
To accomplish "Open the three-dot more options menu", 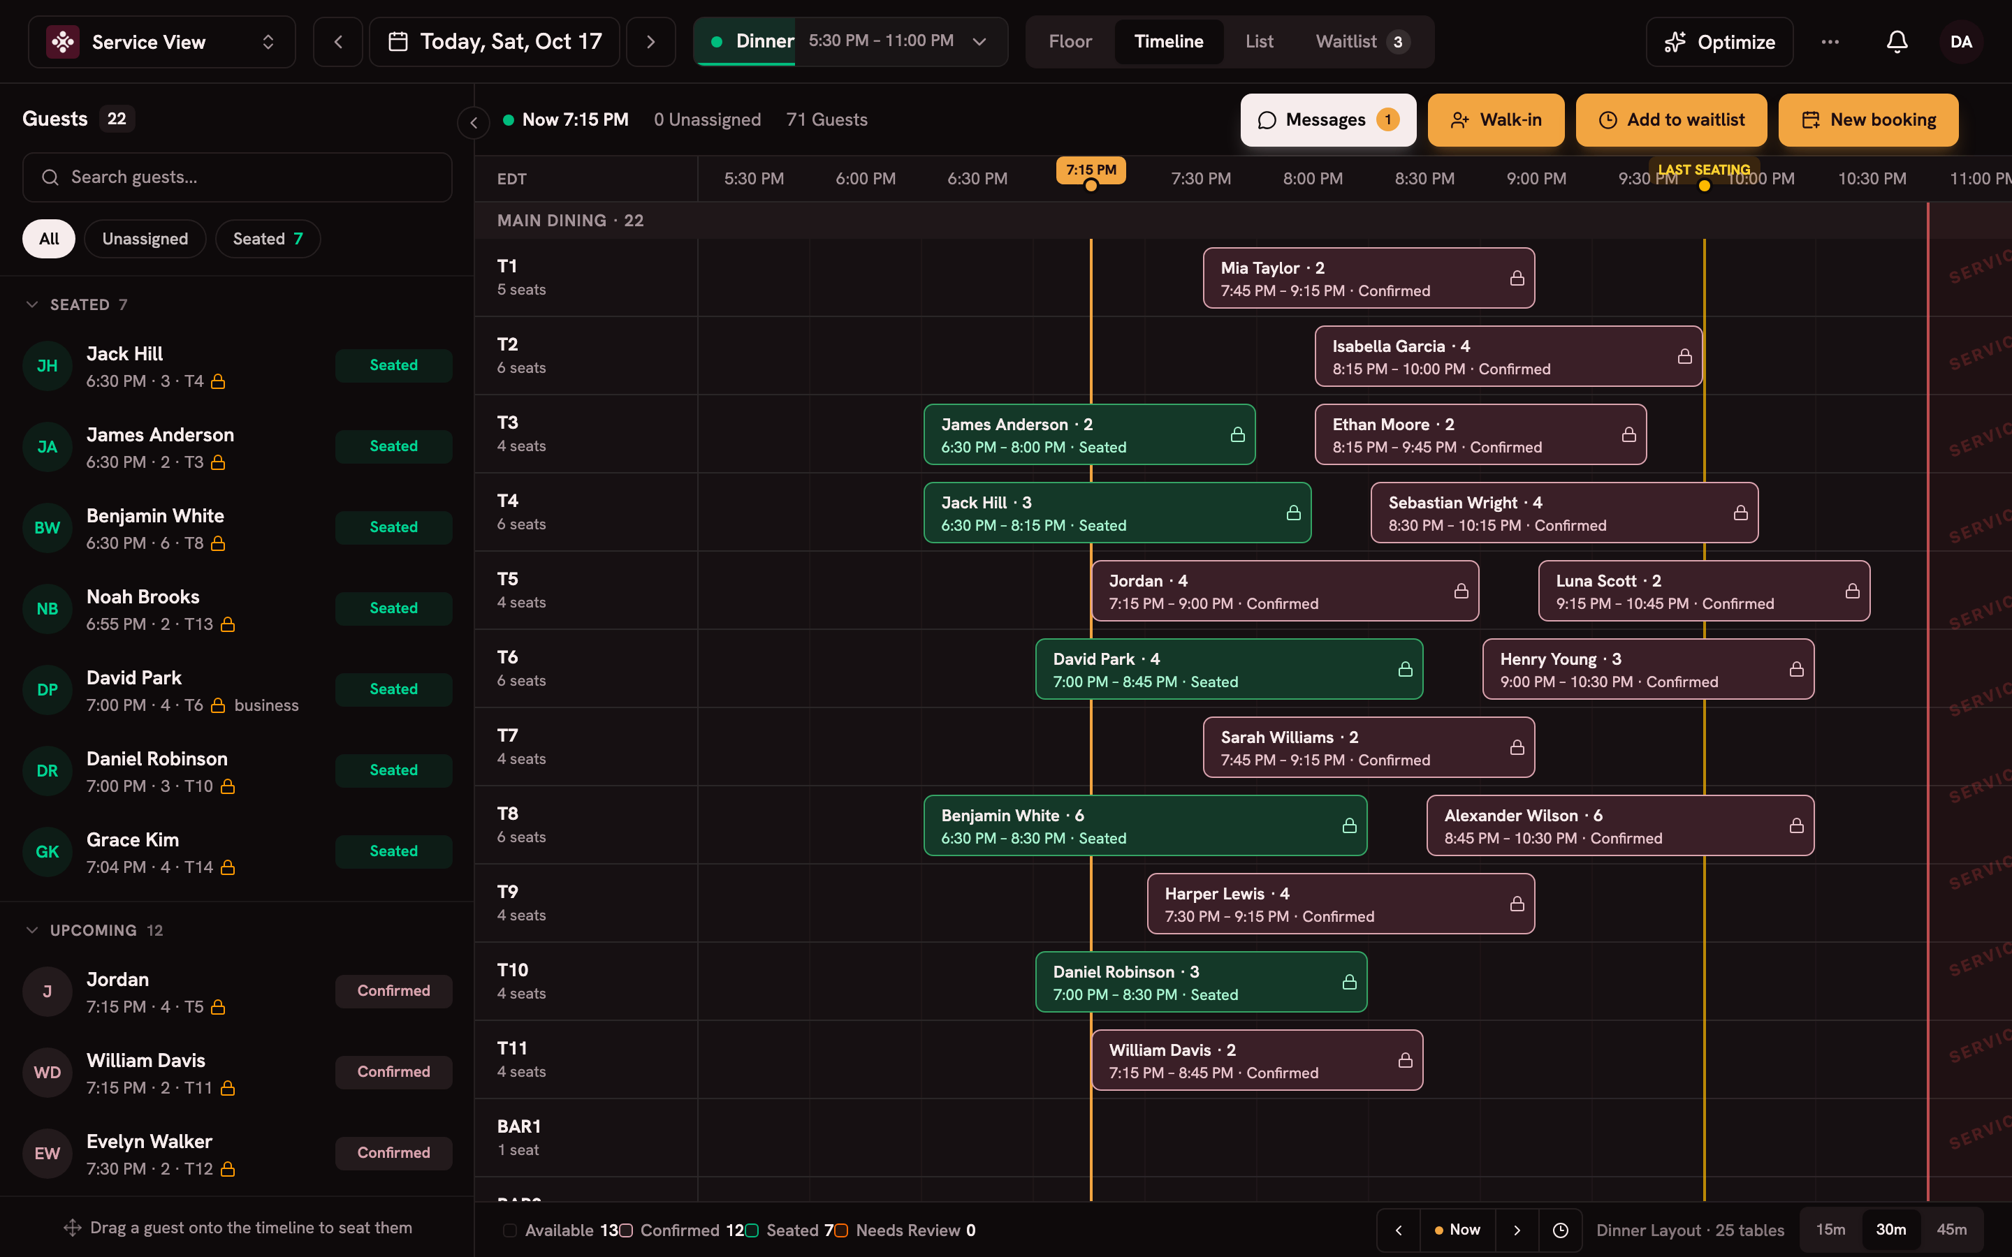I will click(x=1830, y=42).
